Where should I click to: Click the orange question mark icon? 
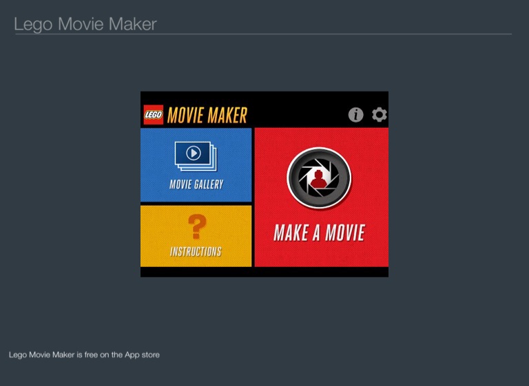pos(197,226)
